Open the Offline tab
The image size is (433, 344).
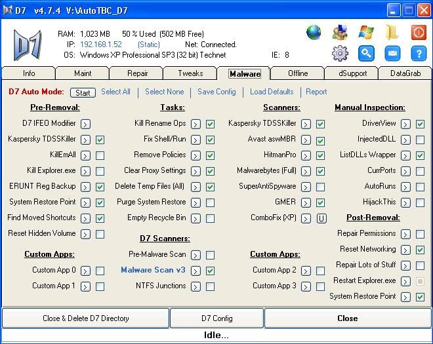(x=298, y=73)
